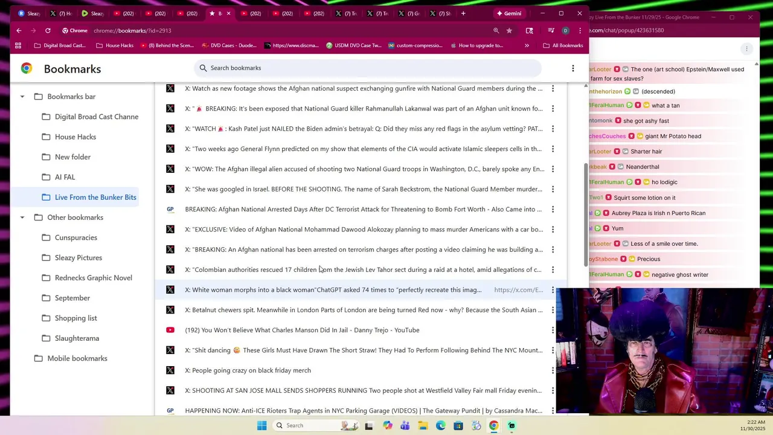Open the three-dot menu in chat popup window
The width and height of the screenshot is (773, 435).
(746, 49)
